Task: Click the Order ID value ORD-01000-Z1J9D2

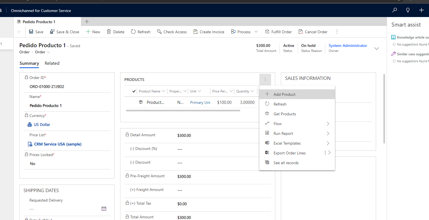Action: pyautogui.click(x=47, y=87)
